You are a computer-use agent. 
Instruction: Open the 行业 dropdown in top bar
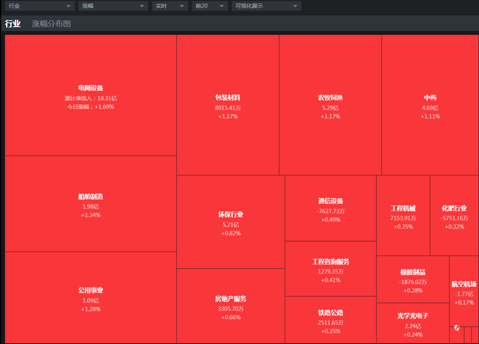coord(39,6)
